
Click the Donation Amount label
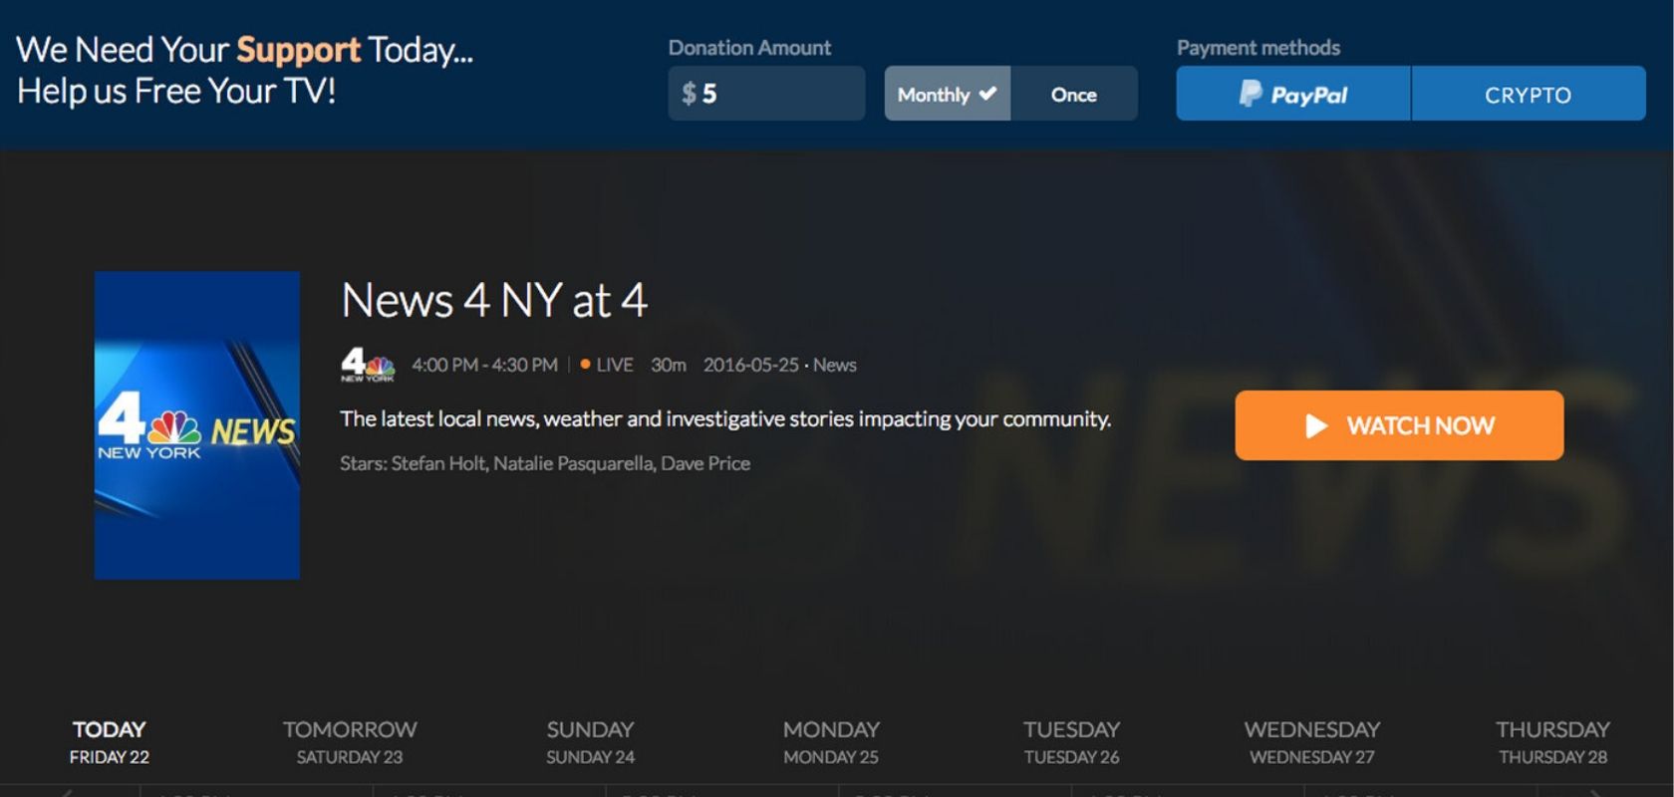tap(749, 48)
